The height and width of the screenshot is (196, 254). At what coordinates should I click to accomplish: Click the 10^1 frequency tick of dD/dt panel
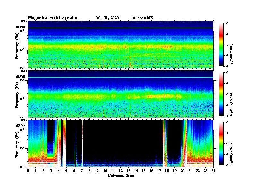pyautogui.click(x=22, y=80)
